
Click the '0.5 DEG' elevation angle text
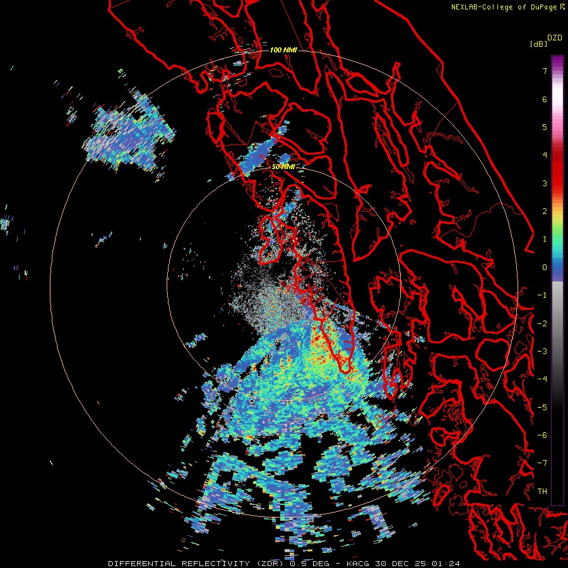312,564
